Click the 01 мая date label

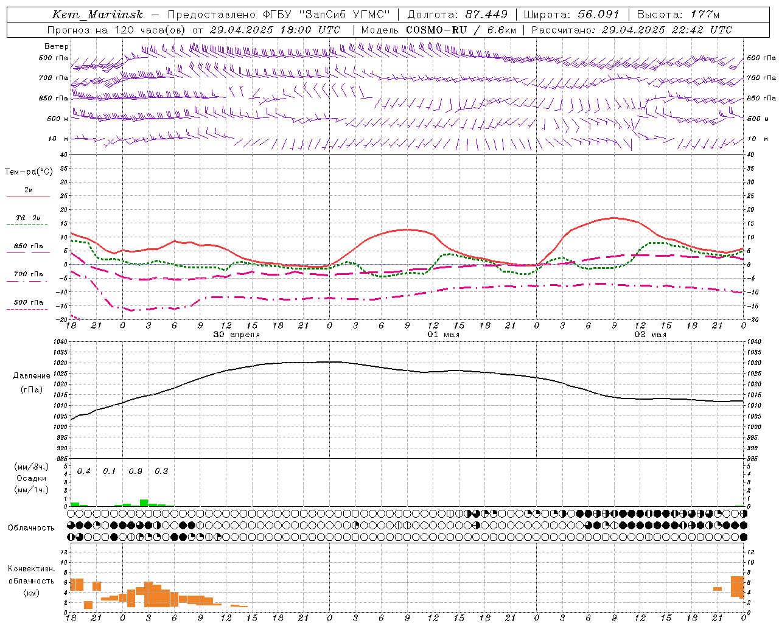[x=444, y=335]
